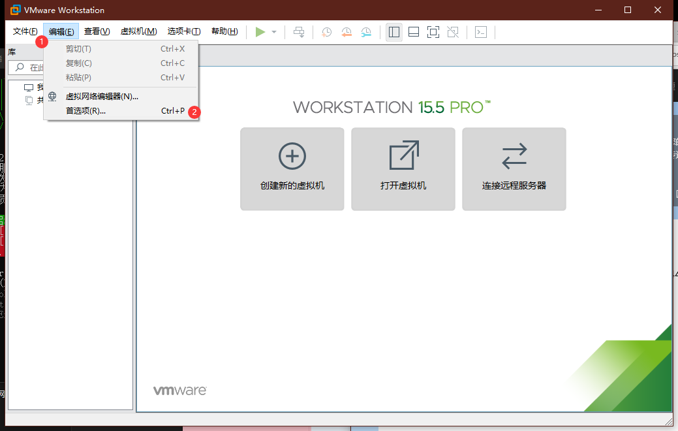Close the 编辑(E) menu in the menu bar

click(61, 31)
